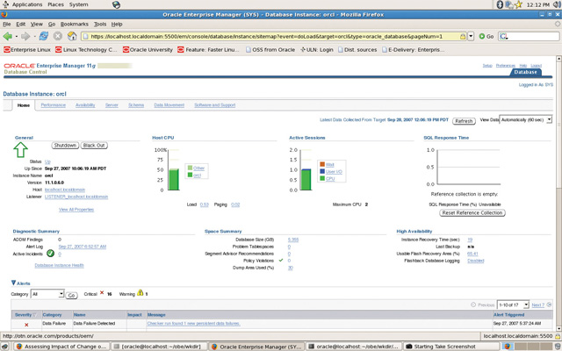Click the Firefox Forward arrow button
The height and width of the screenshot is (351, 562).
(25, 36)
